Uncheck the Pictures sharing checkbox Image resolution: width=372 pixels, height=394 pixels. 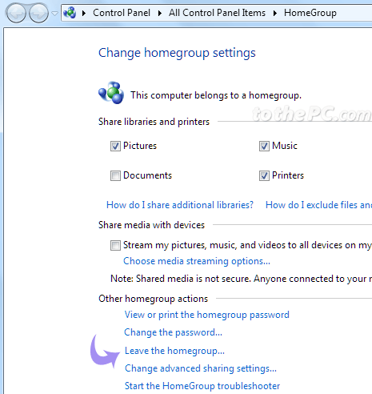pos(115,146)
